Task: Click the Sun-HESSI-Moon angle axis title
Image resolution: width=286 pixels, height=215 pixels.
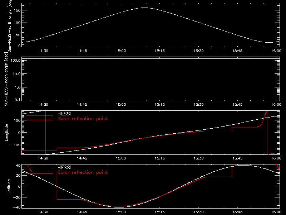Action: click(x=6, y=79)
